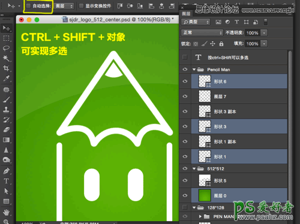Select the Eraser tool

pos(6,130)
